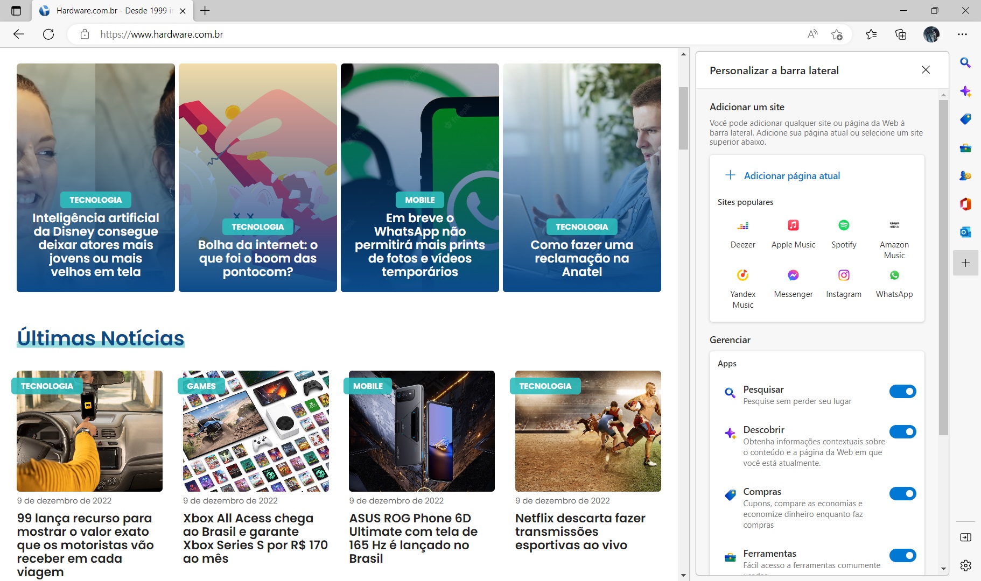Screen dimensions: 981x581
Task: Add Deezer site to sidebar
Action: point(743,233)
